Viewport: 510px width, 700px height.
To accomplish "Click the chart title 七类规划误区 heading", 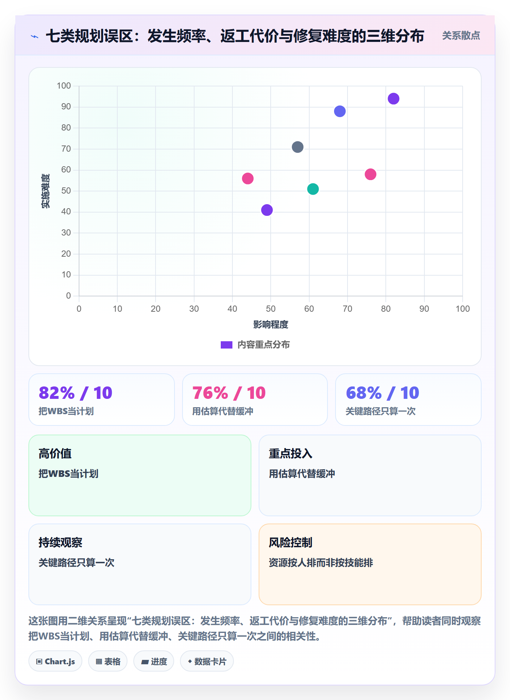I will (x=235, y=36).
